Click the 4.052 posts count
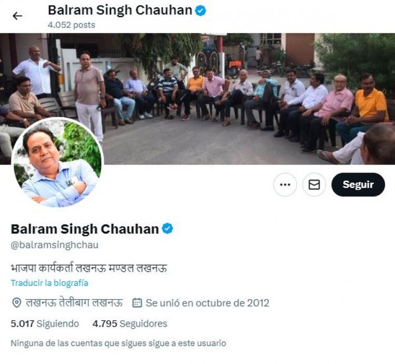The image size is (395, 364). [x=72, y=25]
